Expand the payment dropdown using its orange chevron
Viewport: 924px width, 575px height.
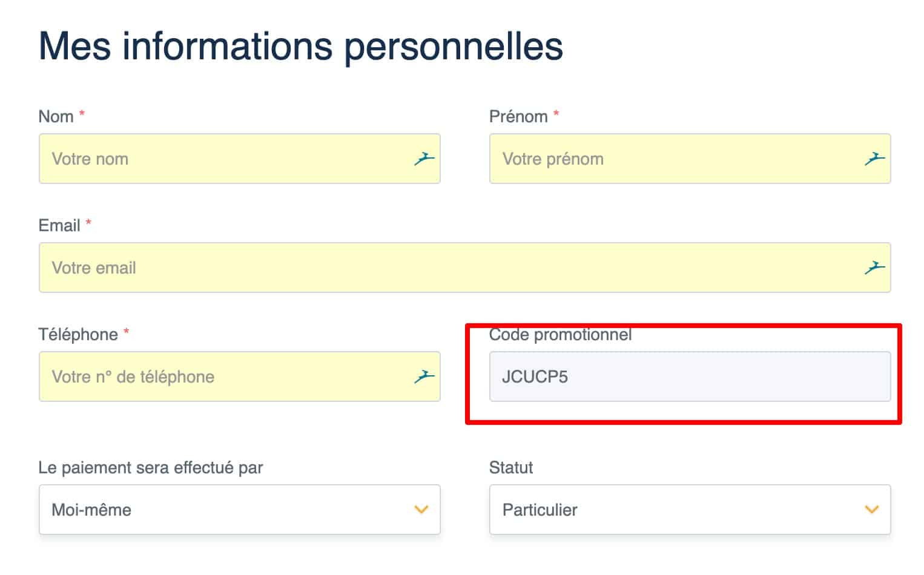pyautogui.click(x=421, y=510)
